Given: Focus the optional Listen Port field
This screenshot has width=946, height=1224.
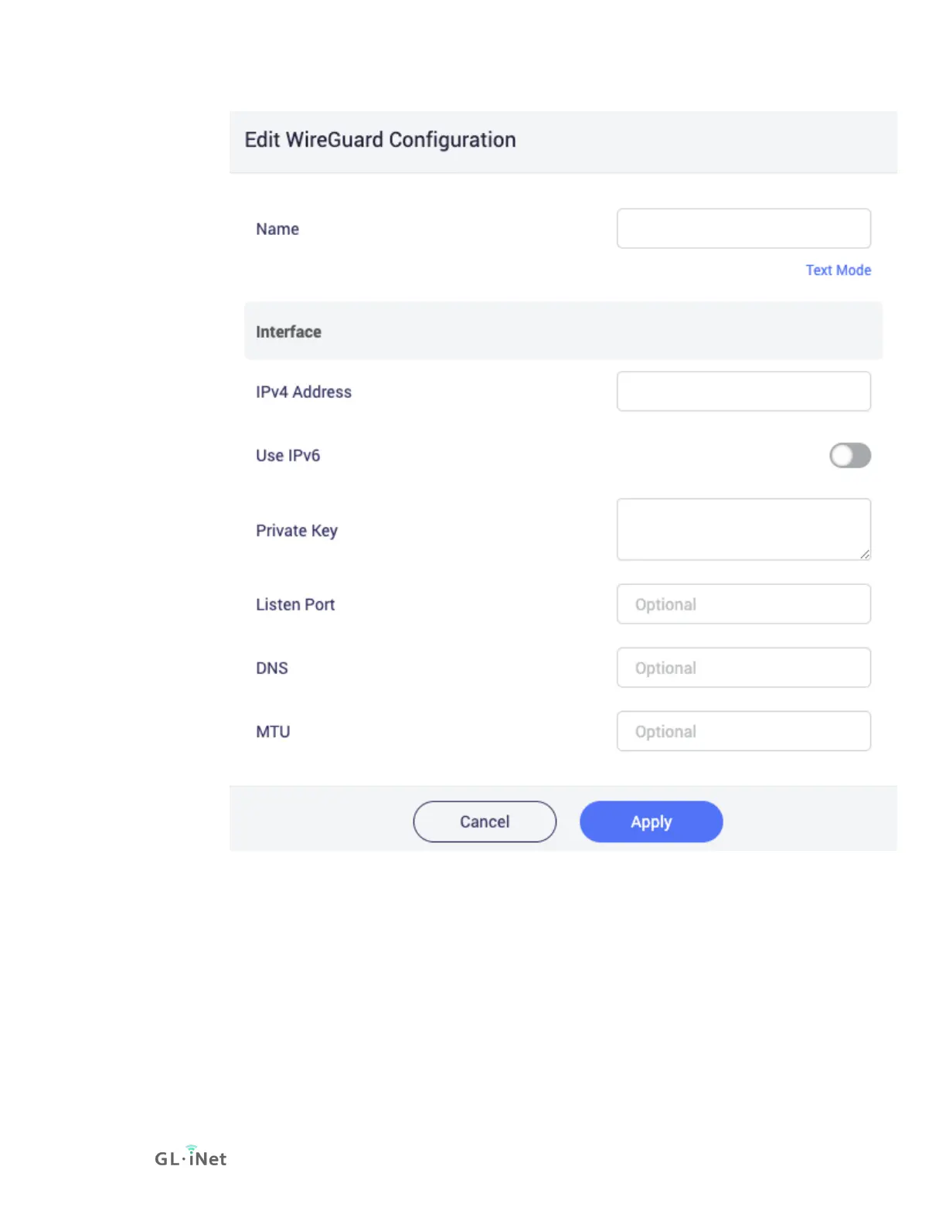Looking at the screenshot, I should pyautogui.click(x=744, y=604).
